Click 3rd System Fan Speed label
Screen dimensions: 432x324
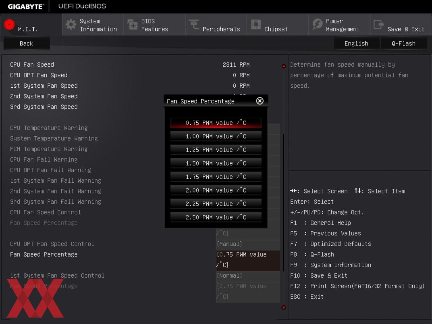click(x=44, y=107)
